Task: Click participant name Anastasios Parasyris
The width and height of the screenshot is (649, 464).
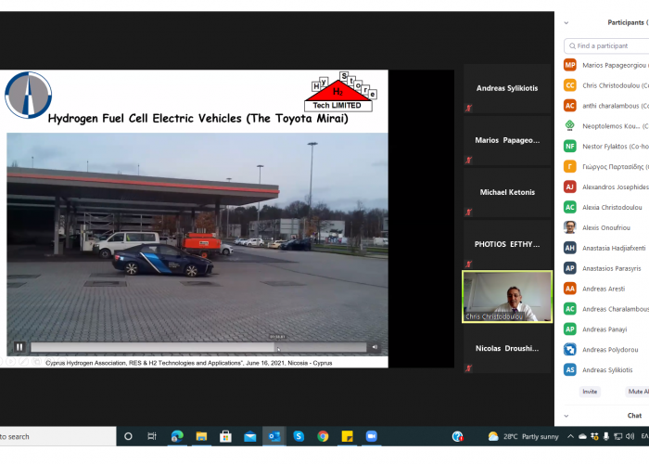Action: [612, 268]
